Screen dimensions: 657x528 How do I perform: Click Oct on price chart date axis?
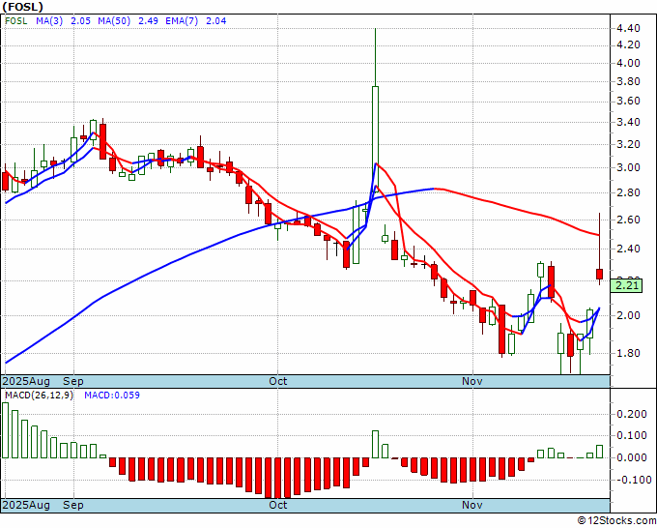click(278, 381)
